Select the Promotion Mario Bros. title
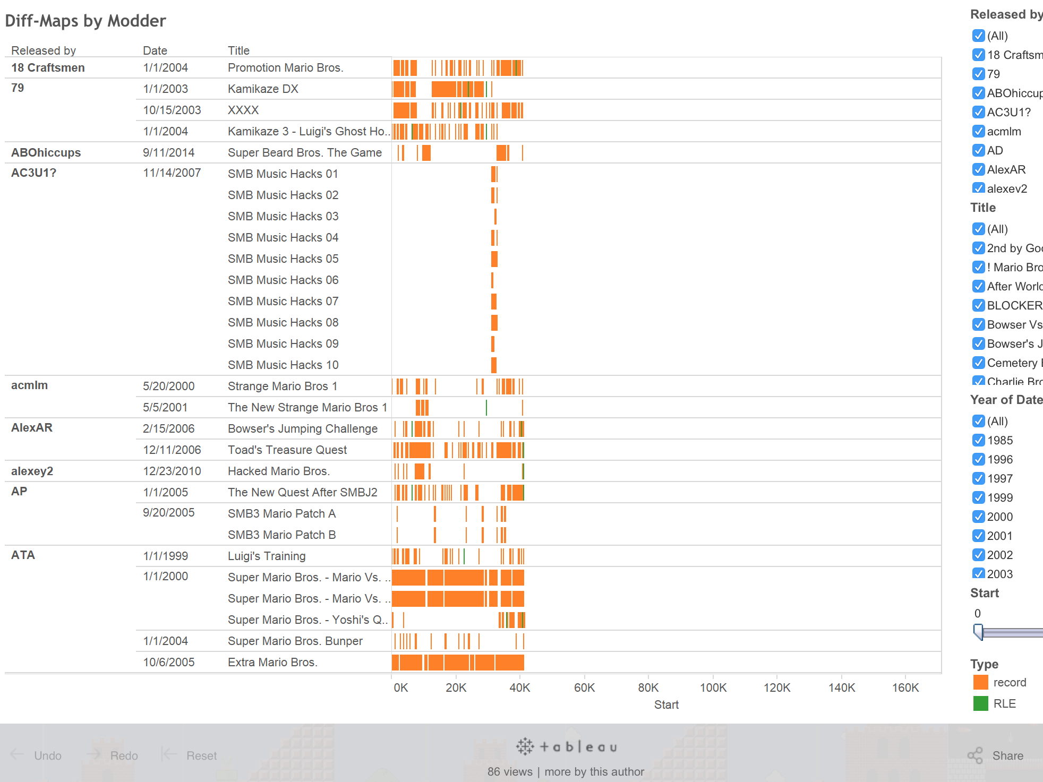 click(x=286, y=67)
